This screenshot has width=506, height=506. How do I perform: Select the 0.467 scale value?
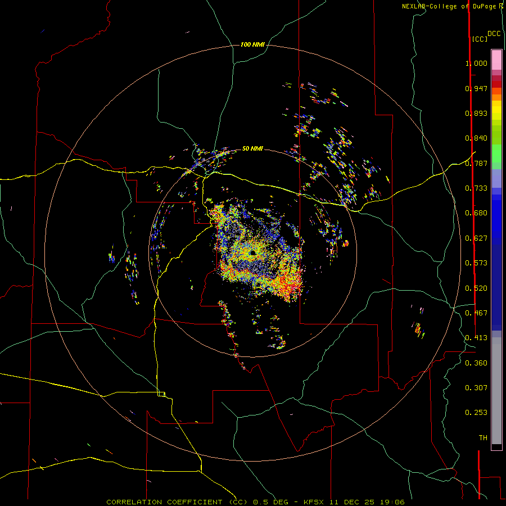coord(476,313)
